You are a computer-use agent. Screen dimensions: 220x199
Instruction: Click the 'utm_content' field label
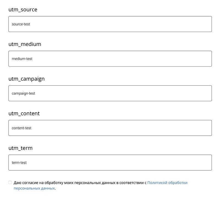(24, 113)
